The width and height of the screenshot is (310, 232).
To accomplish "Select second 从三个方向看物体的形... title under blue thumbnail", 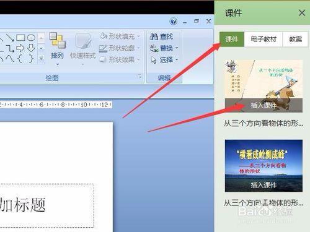I will tap(263, 203).
